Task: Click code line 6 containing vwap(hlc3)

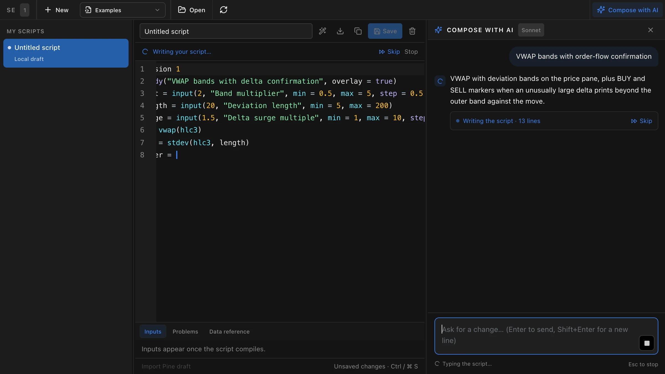Action: 290,130
